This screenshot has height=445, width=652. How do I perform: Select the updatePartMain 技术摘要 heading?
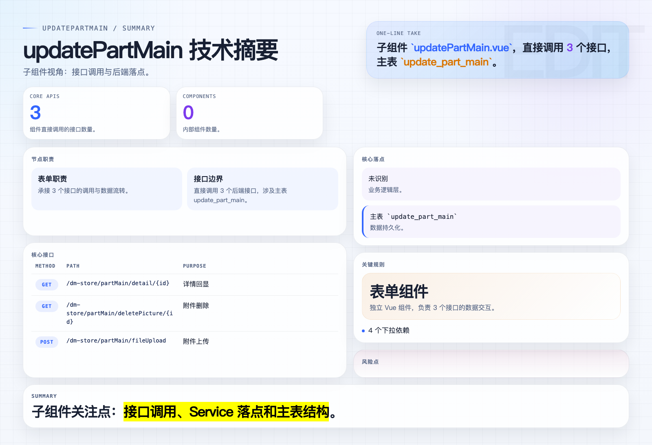coord(151,50)
